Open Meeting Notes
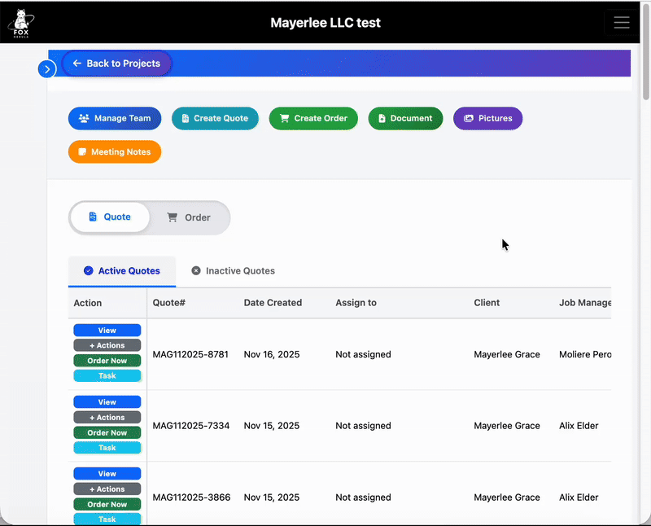Viewport: 651px width, 526px height. (x=115, y=152)
